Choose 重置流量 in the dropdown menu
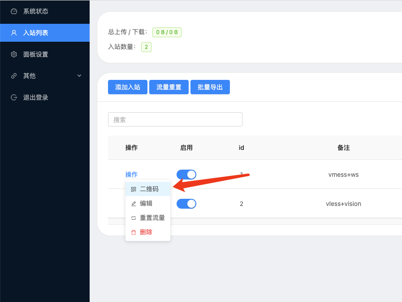Image resolution: width=402 pixels, height=302 pixels. 152,218
